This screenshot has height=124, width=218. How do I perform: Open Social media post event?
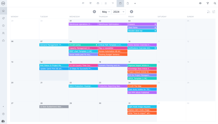click(x=83, y=55)
